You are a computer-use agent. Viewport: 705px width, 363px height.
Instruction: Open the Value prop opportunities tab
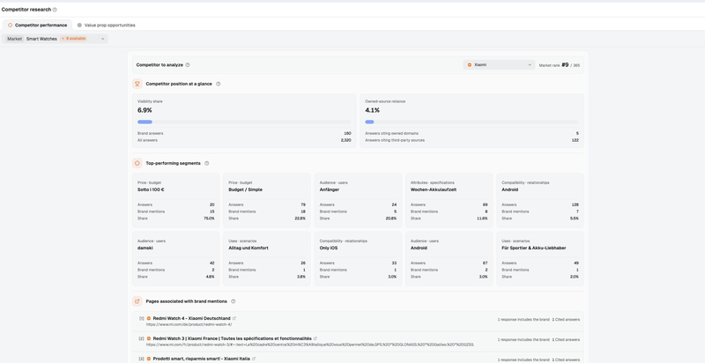[106, 26]
